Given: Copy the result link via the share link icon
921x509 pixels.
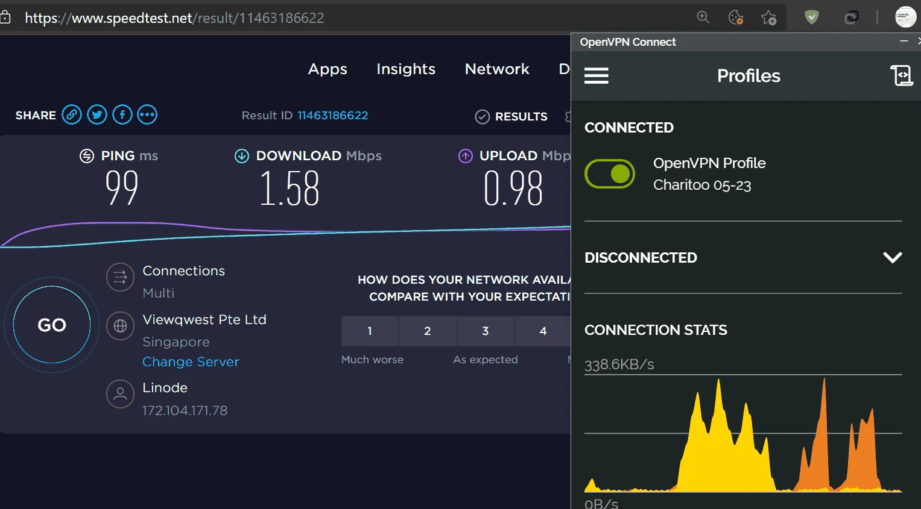Looking at the screenshot, I should (72, 114).
